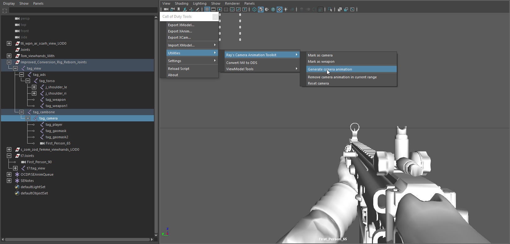Toggle use all lights bulb icon
The width and height of the screenshot is (510, 244).
(286, 9)
